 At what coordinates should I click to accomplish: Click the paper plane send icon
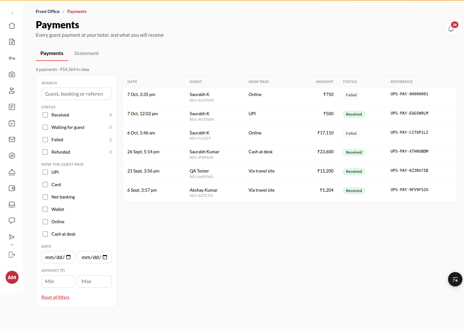[x=12, y=237]
